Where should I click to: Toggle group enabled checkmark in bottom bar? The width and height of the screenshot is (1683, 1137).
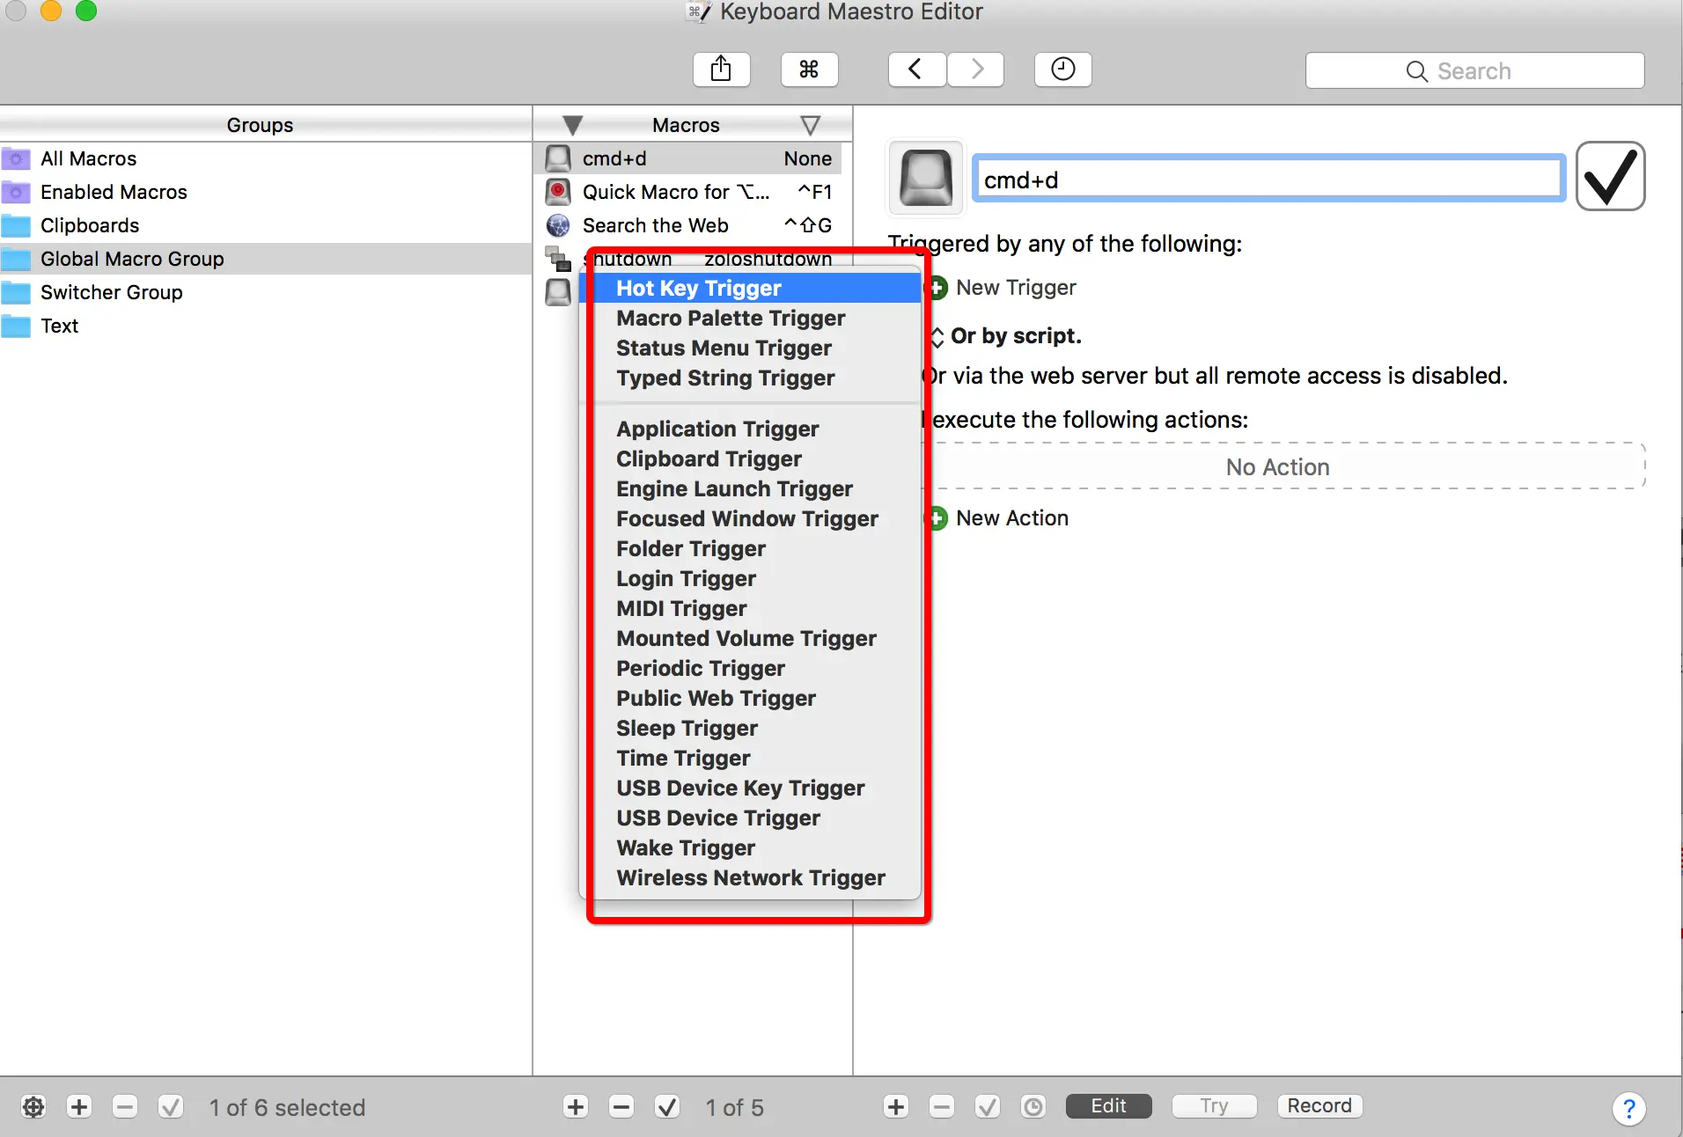pyautogui.click(x=171, y=1107)
